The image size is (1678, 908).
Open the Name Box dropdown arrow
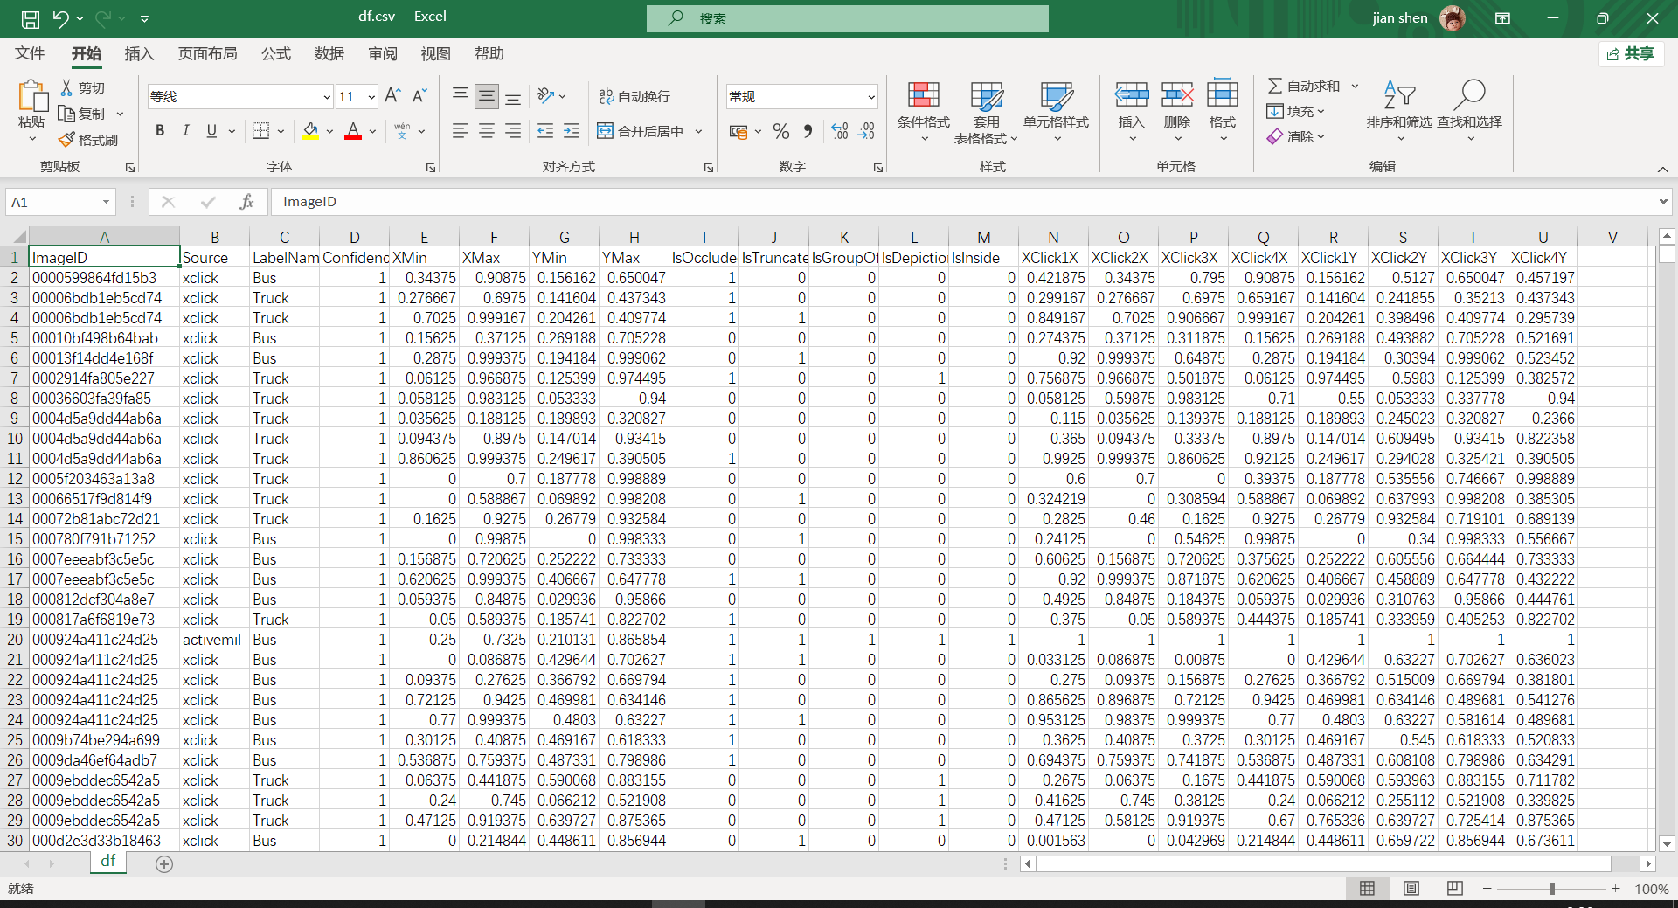(x=106, y=202)
